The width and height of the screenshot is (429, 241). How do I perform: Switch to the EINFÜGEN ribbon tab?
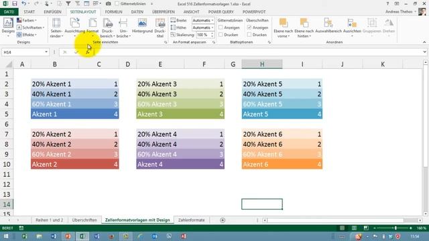click(52, 12)
